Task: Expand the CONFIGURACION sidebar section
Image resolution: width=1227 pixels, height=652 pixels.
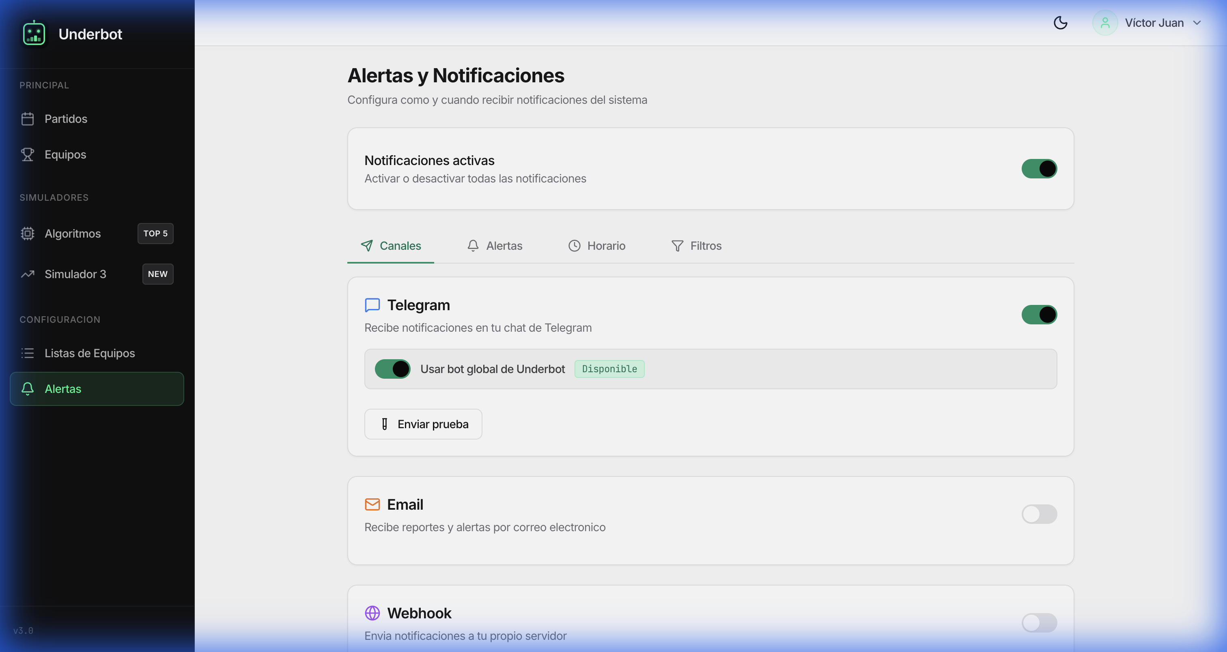Action: (x=60, y=320)
